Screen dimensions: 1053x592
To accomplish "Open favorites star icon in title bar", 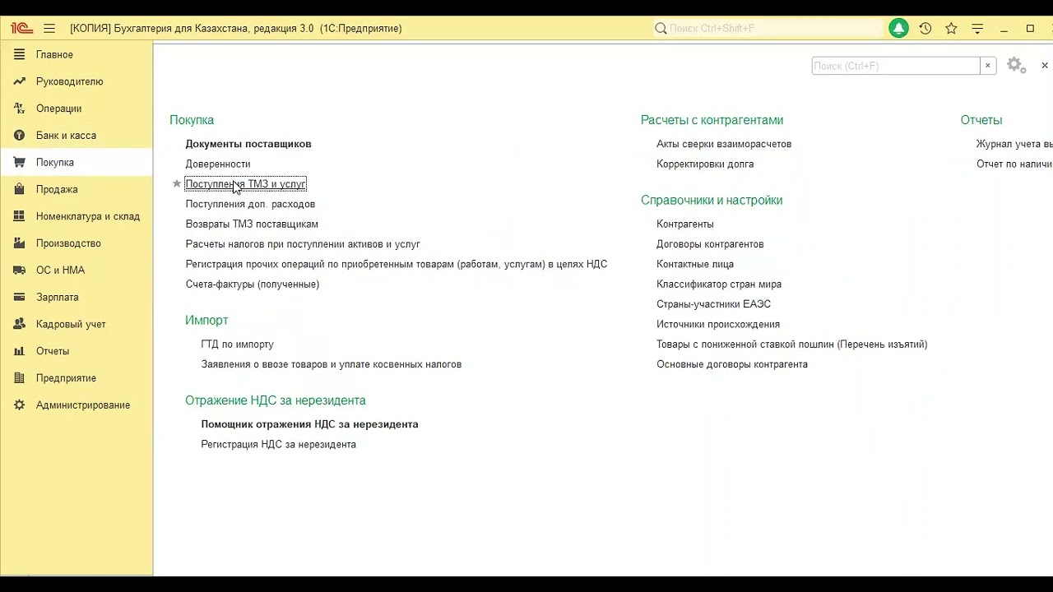I will 951,28.
